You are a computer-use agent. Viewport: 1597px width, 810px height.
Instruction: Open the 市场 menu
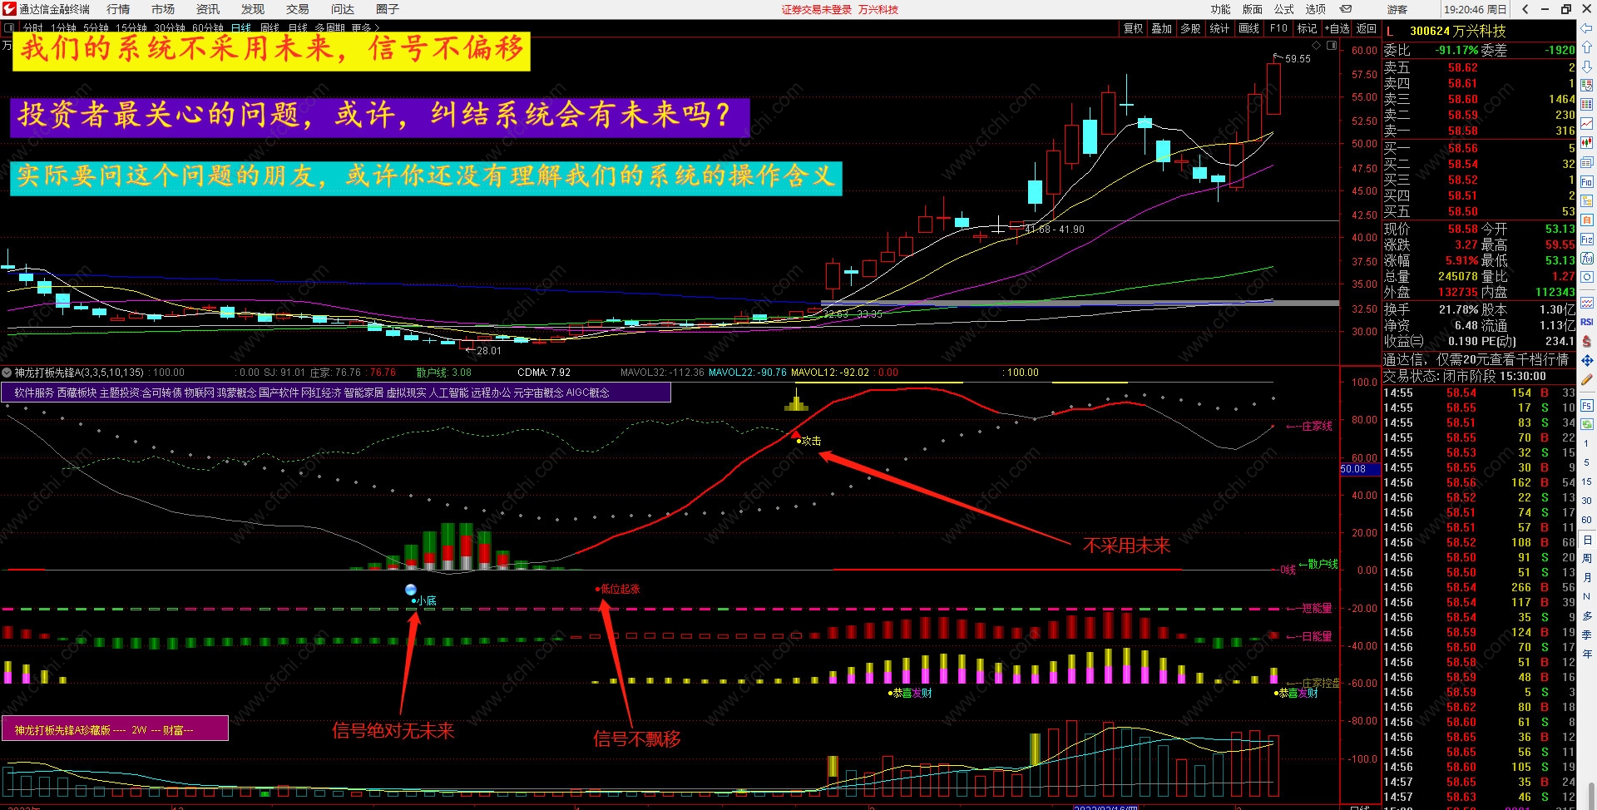point(163,9)
